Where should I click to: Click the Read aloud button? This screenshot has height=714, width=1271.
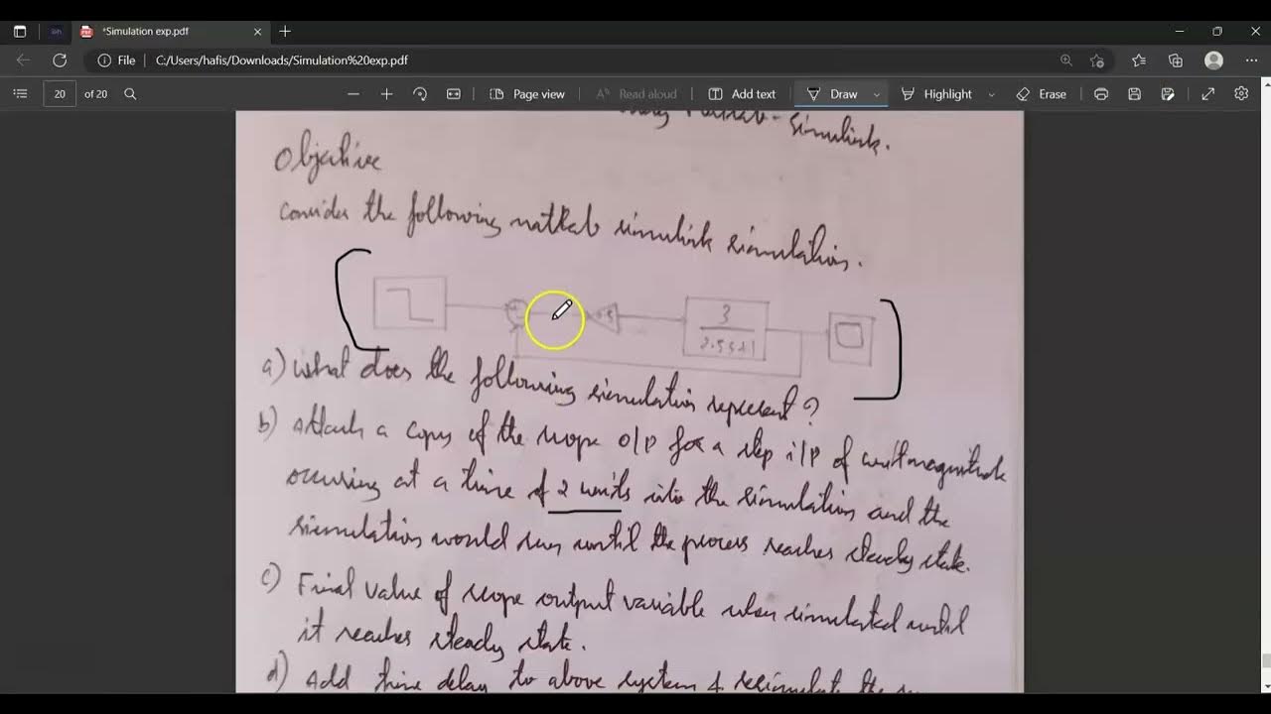point(636,94)
